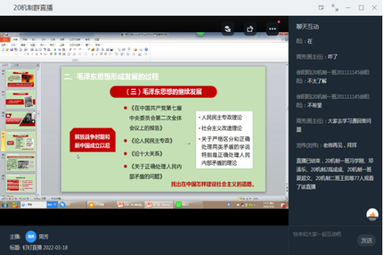
Task: Close the slide thumbnail pane with X
Action: (37, 65)
